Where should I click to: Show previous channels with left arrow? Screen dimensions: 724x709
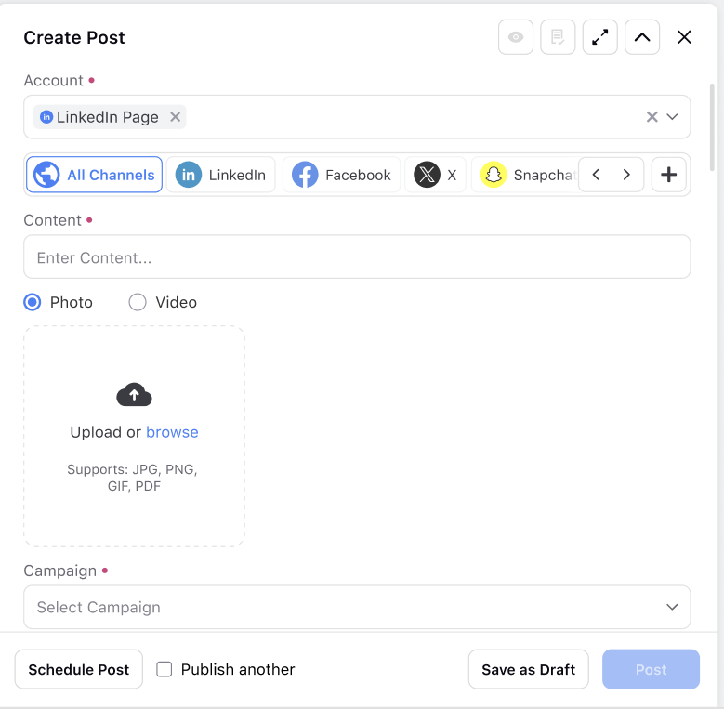(x=596, y=175)
